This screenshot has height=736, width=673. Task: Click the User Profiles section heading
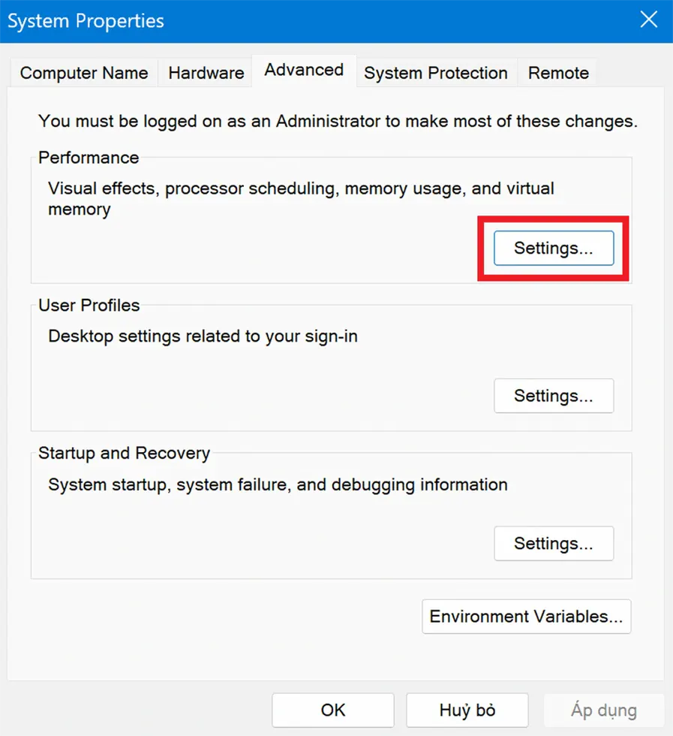click(x=89, y=306)
